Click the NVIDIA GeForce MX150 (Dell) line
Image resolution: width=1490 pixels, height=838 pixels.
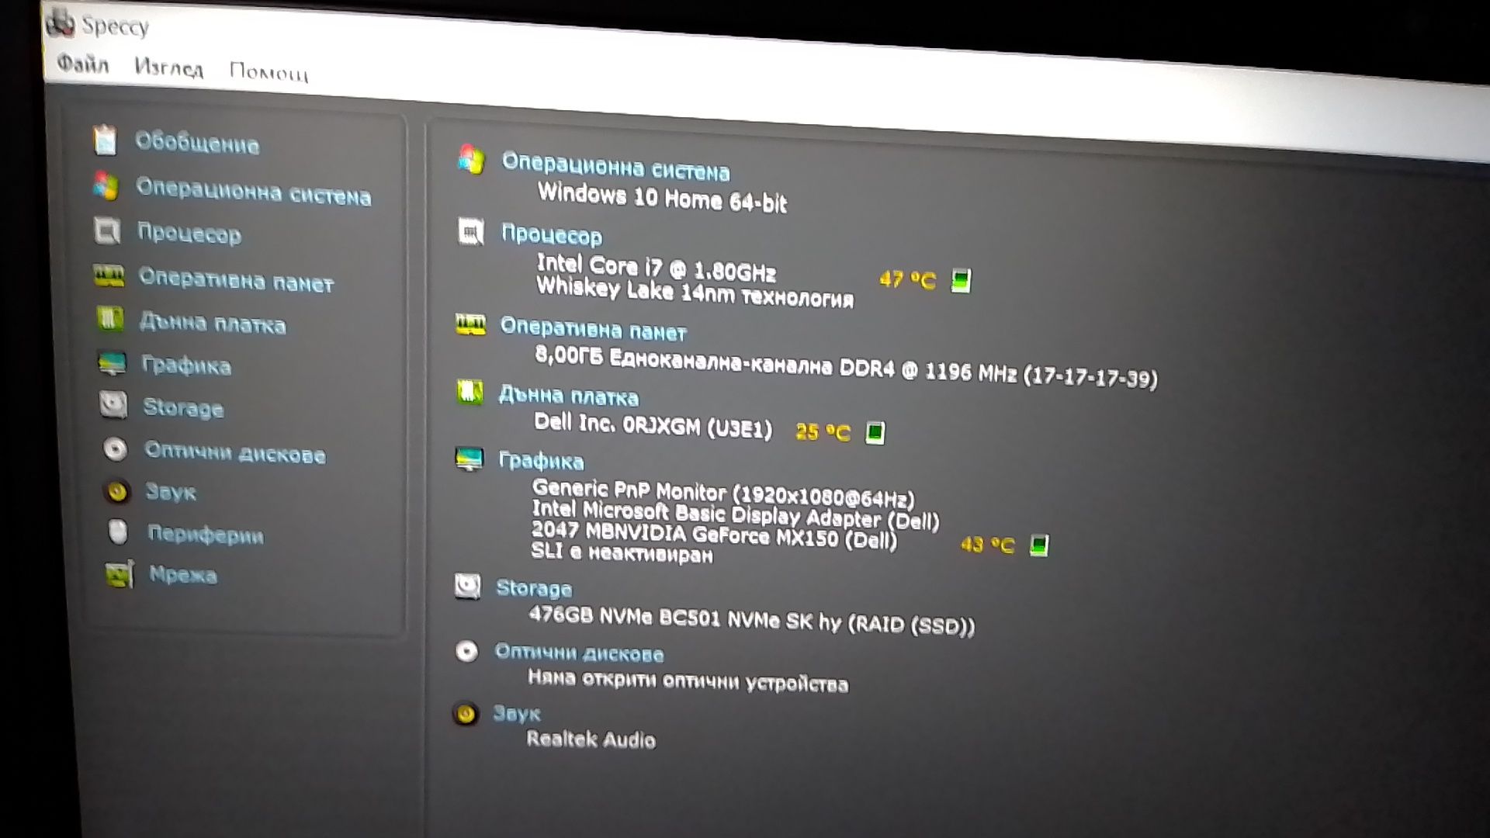pyautogui.click(x=714, y=535)
